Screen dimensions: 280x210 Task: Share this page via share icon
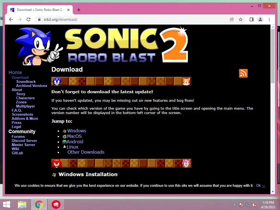[232, 19]
